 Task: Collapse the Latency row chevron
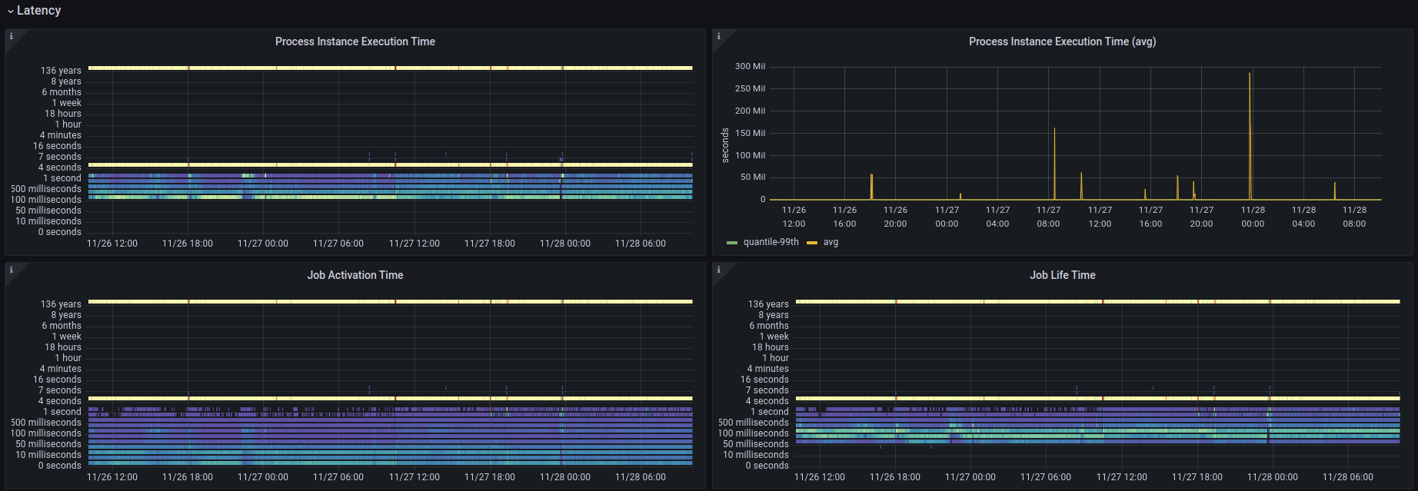[11, 11]
